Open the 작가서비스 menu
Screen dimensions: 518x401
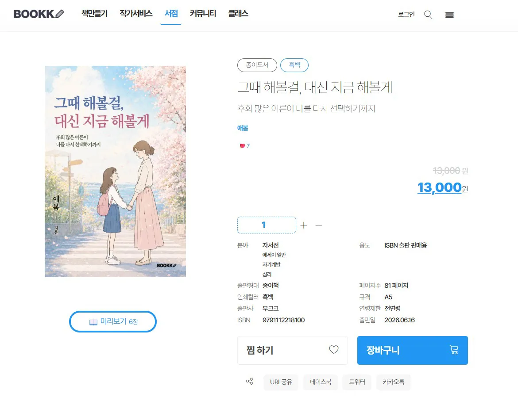click(136, 14)
